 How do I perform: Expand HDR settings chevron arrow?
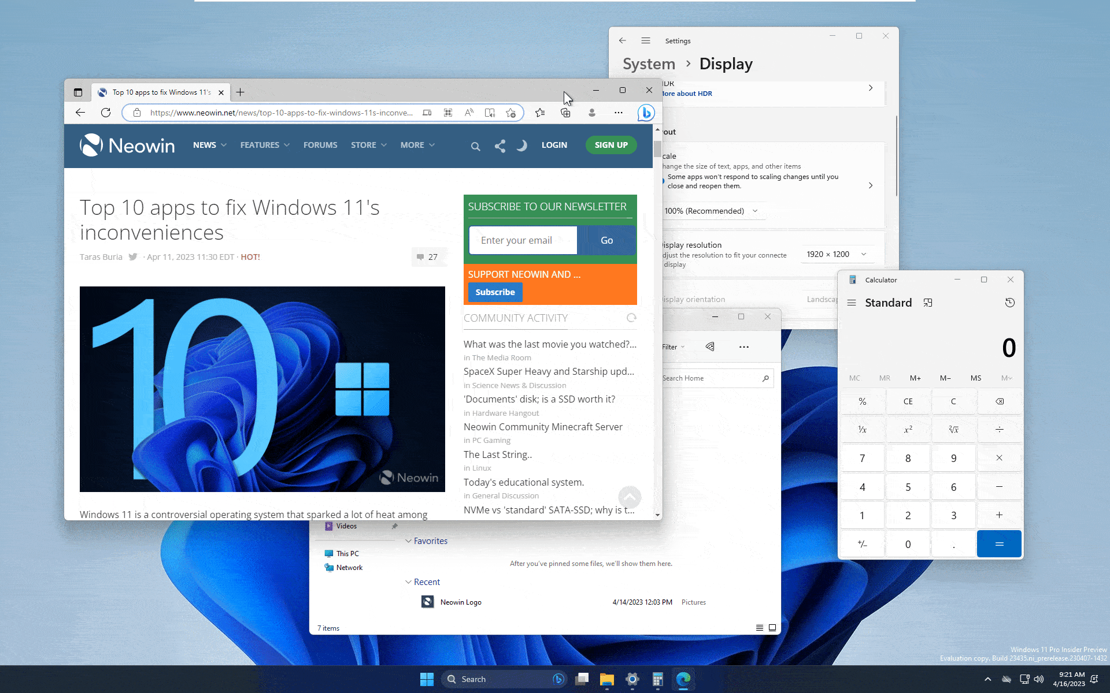pos(870,88)
